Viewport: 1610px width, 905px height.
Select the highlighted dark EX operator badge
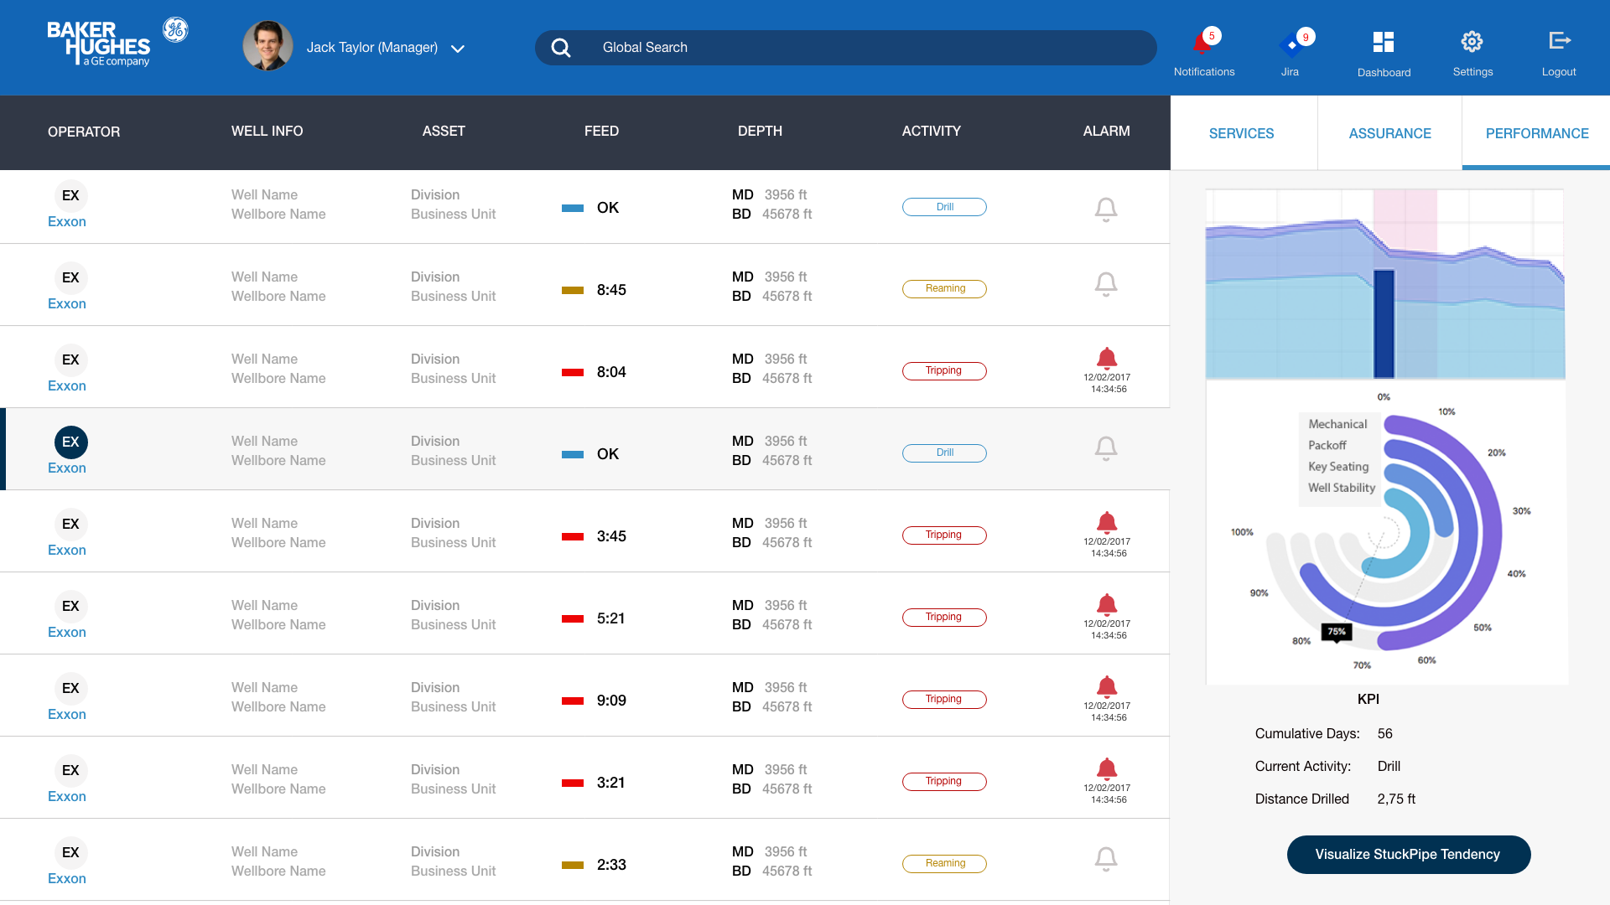click(x=71, y=442)
